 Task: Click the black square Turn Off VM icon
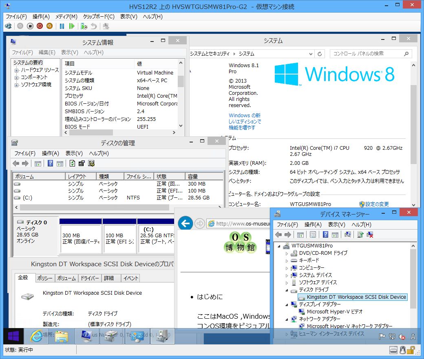click(x=30, y=26)
